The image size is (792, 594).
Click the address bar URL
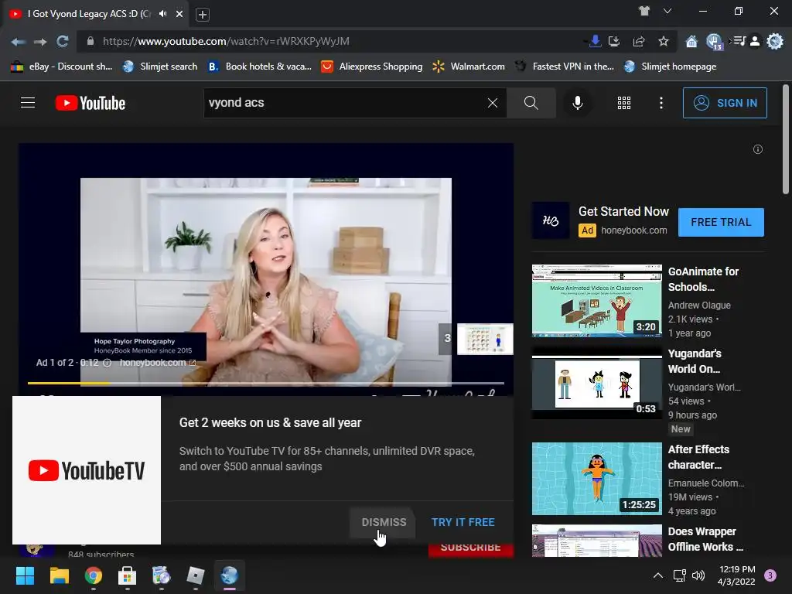coord(227,42)
